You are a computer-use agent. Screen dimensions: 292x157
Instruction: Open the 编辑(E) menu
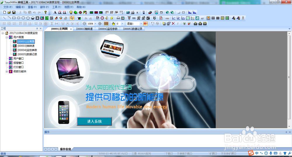(x=20, y=7)
